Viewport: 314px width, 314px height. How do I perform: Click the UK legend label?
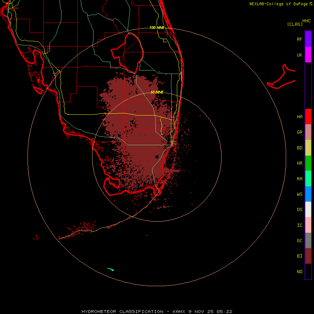coord(299,55)
